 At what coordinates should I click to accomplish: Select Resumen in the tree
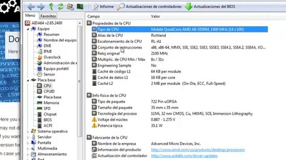(51, 35)
